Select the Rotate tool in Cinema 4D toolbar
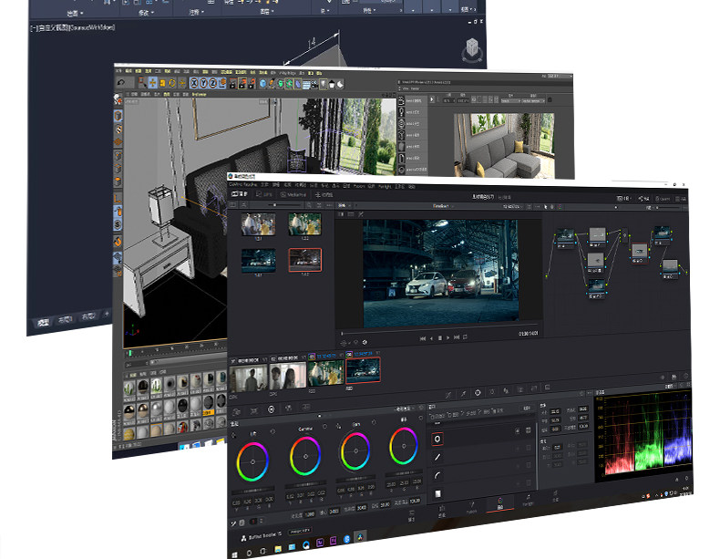 coord(172,83)
